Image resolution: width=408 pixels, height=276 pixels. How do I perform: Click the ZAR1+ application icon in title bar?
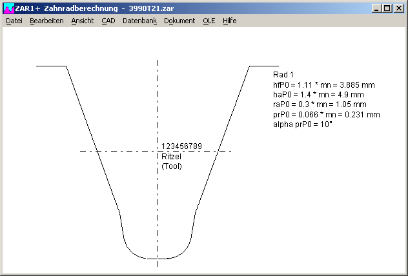coord(8,8)
